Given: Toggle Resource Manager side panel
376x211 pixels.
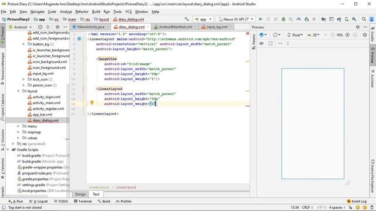Looking at the screenshot, I should (x=2, y=69).
